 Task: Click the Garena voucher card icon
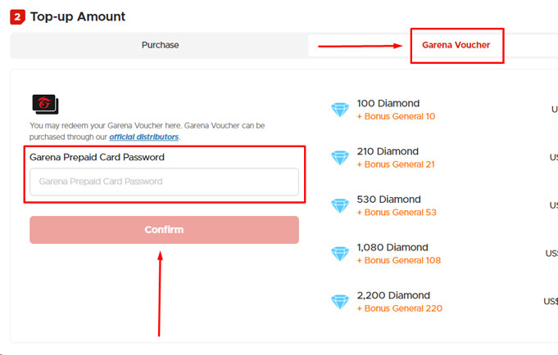45,104
